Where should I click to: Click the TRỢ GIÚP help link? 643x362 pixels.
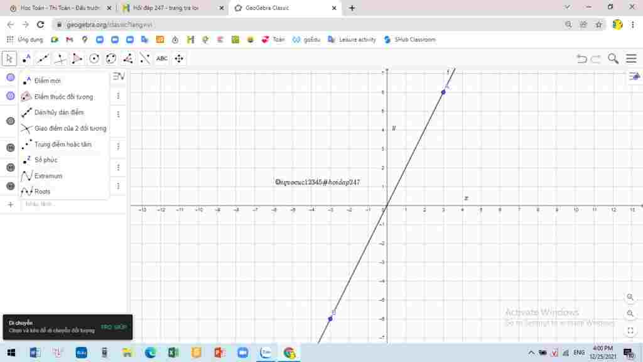point(114,327)
